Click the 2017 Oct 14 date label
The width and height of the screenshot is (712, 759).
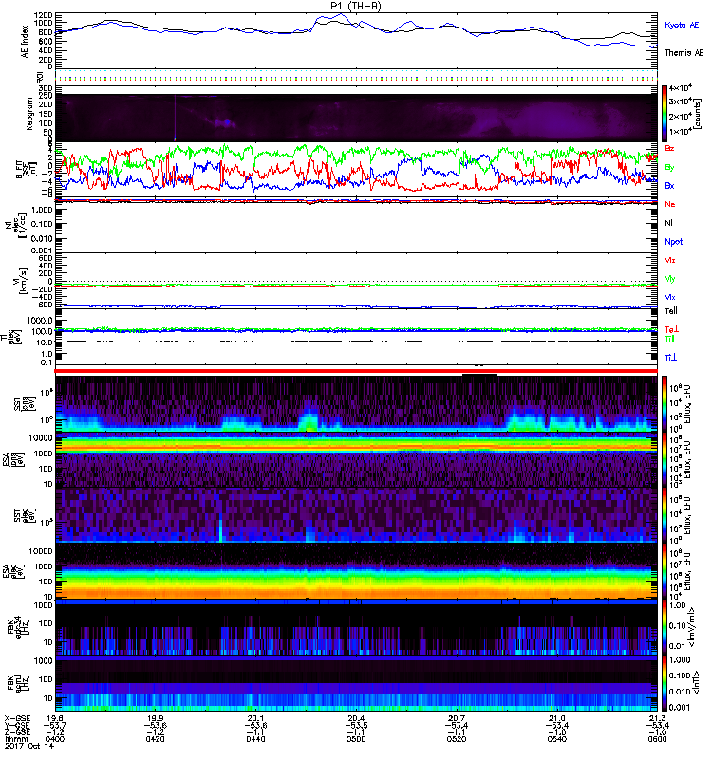click(29, 746)
